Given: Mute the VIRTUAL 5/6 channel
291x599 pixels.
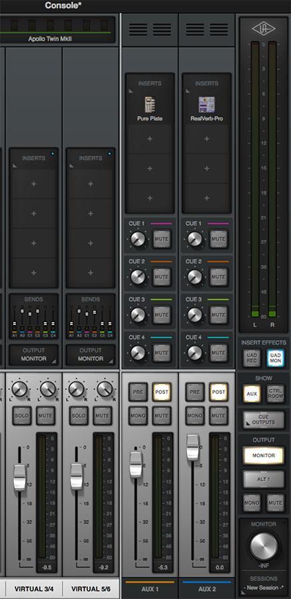Looking at the screenshot, I should coord(103,415).
